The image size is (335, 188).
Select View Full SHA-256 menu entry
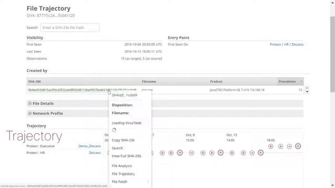126,156
